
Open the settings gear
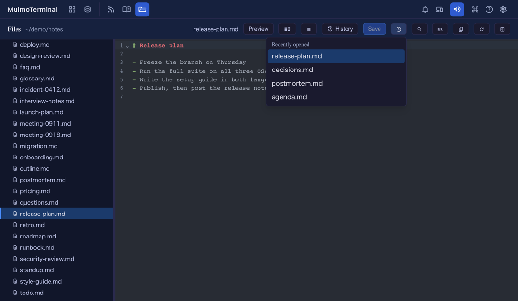point(503,9)
